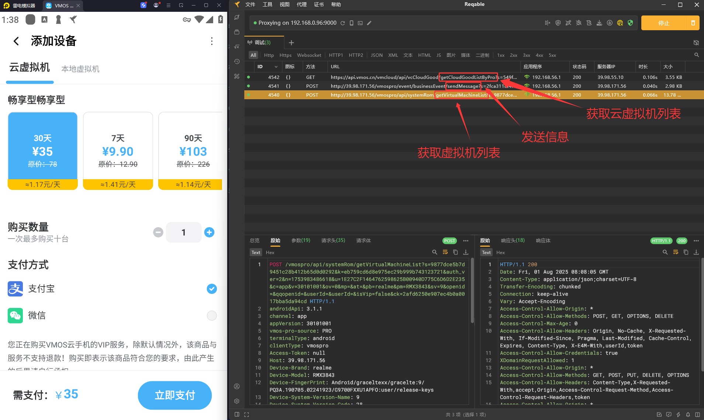This screenshot has width=704, height=420.
Task: Open the 代理 menu
Action: point(302,4)
